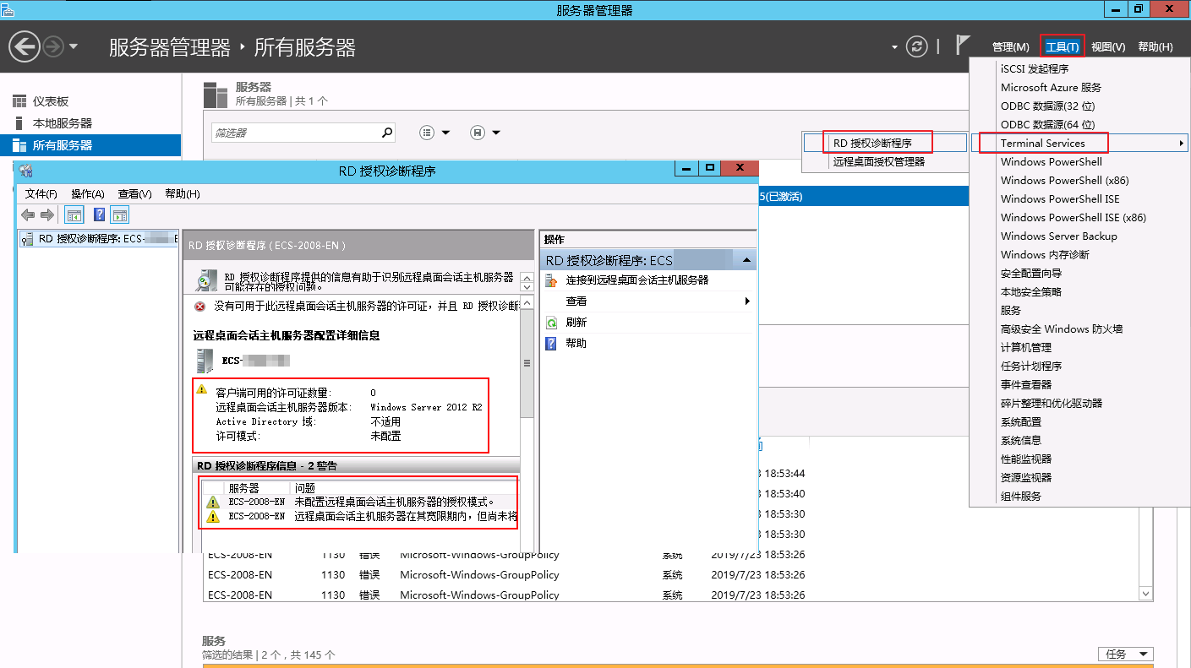Open the 查看(V) menu in RD 授权诊断程序
The image size is (1191, 668).
pos(135,194)
